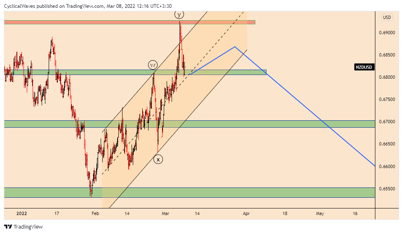This screenshot has height=234, width=403.
Task: Click the 'Feb' label on time axis
Action: (95, 213)
